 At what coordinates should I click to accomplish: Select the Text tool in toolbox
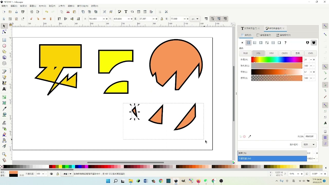click(x=4, y=89)
